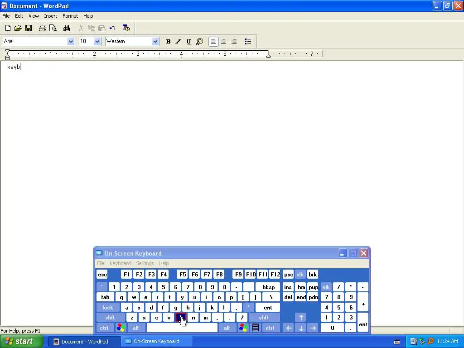
Task: Click the right arrow key
Action: [313, 328]
